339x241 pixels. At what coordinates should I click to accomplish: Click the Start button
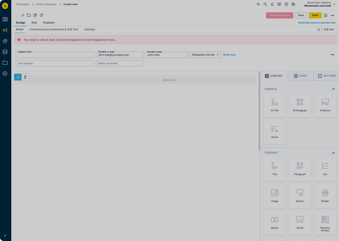[315, 15]
